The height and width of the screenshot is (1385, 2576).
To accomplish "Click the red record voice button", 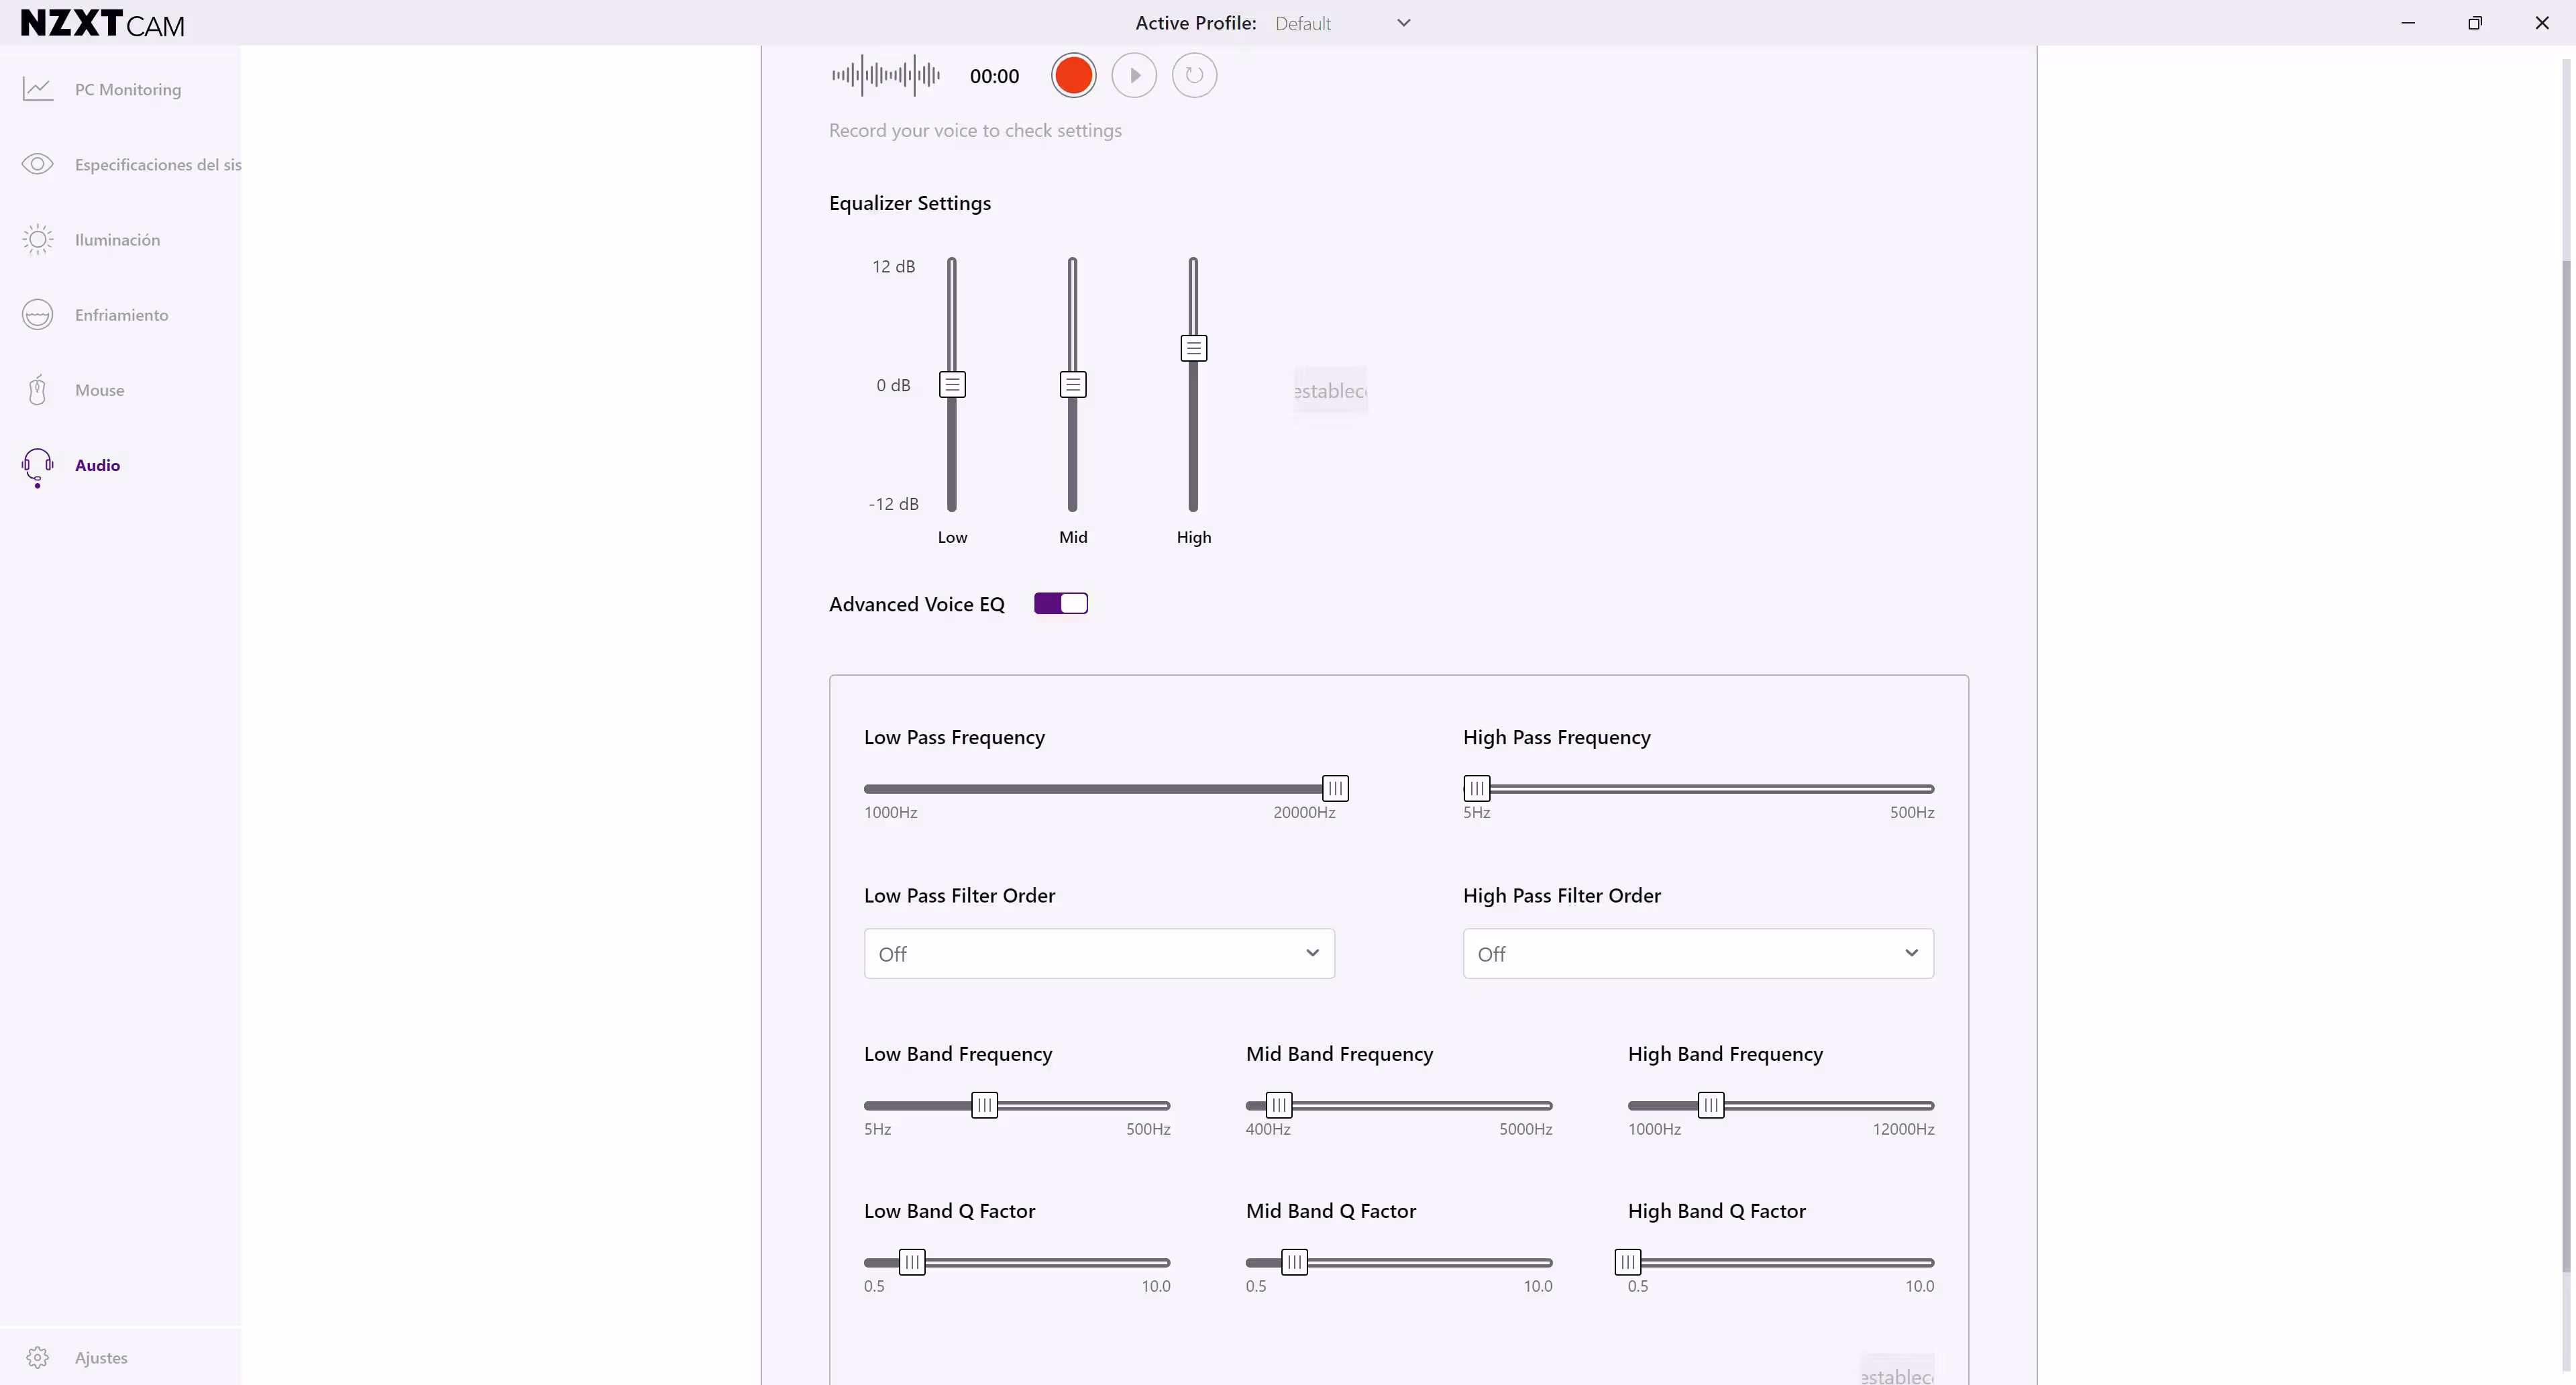I will (x=1073, y=76).
